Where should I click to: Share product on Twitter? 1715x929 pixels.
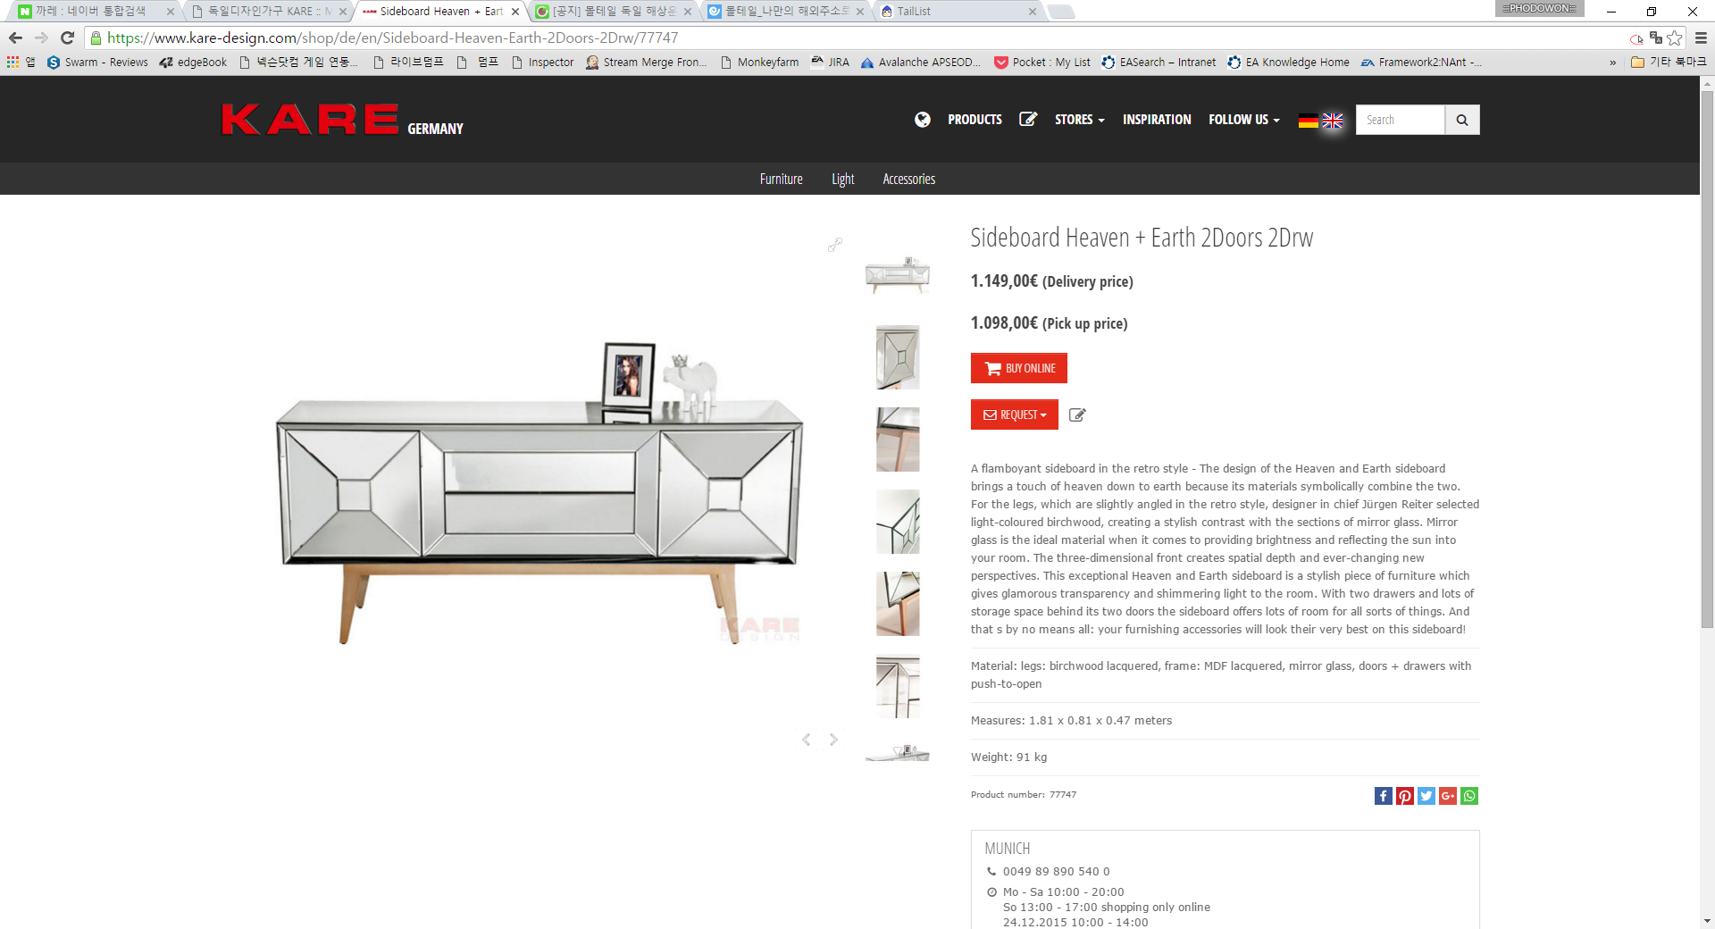(1426, 796)
